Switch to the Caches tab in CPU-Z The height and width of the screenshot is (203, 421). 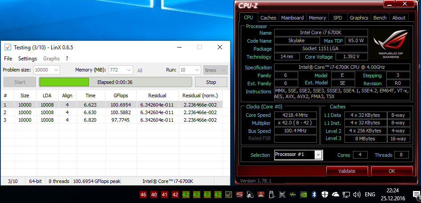(268, 18)
